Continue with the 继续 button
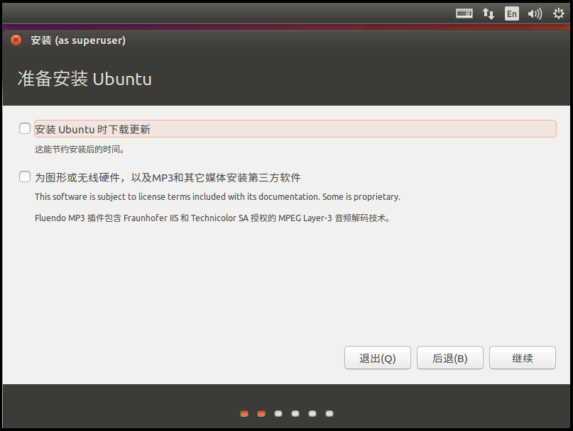 coord(522,358)
